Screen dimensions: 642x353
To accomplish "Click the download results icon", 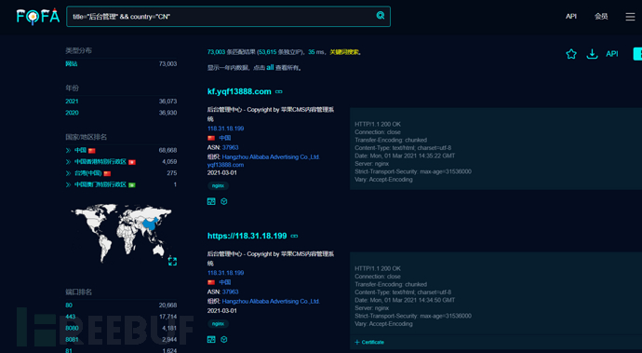I will (592, 54).
